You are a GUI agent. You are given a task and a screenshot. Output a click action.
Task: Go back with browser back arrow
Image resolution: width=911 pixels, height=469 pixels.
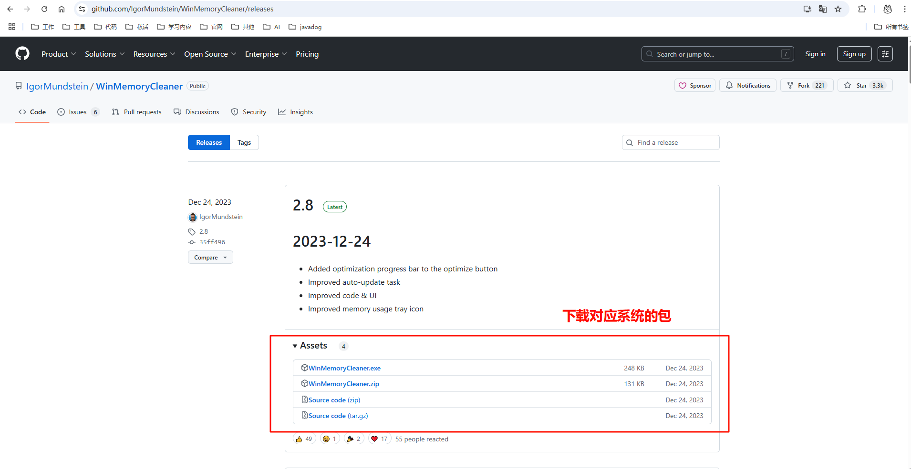(x=10, y=9)
